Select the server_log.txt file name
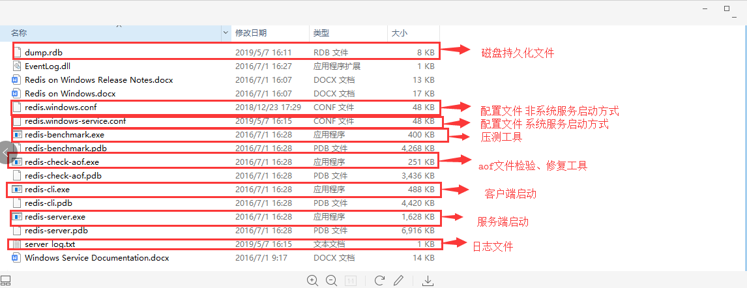747x288 pixels. coord(50,244)
